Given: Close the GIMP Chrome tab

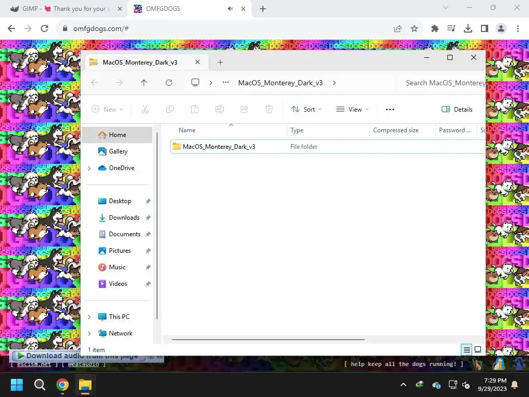Looking at the screenshot, I should [120, 9].
